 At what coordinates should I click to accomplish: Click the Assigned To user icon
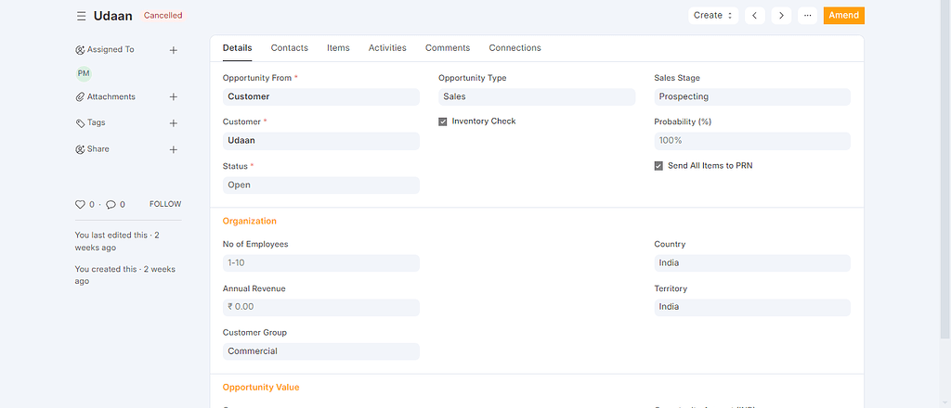tap(80, 50)
